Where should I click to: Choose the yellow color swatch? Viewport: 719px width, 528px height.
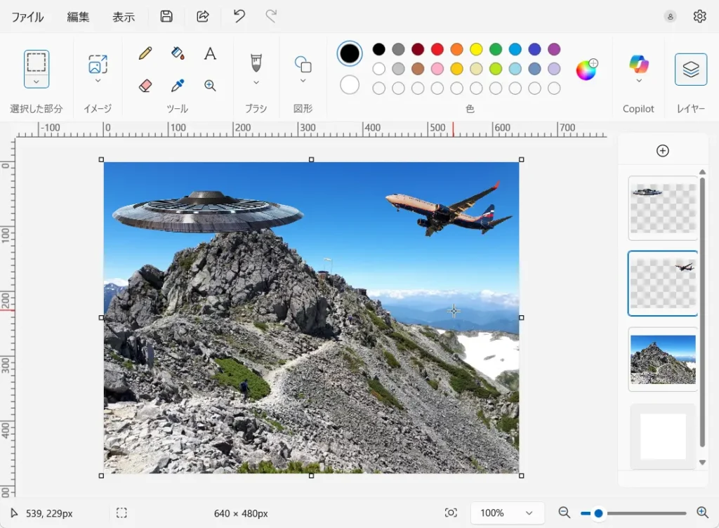coord(476,49)
